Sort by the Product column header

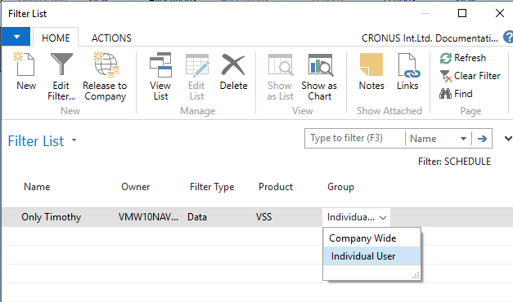[276, 187]
